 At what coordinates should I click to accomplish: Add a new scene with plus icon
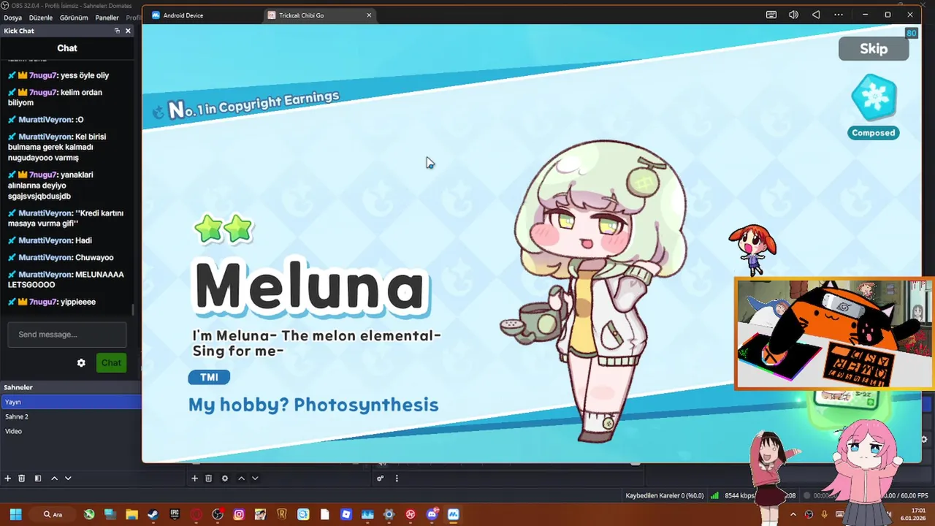pos(8,479)
